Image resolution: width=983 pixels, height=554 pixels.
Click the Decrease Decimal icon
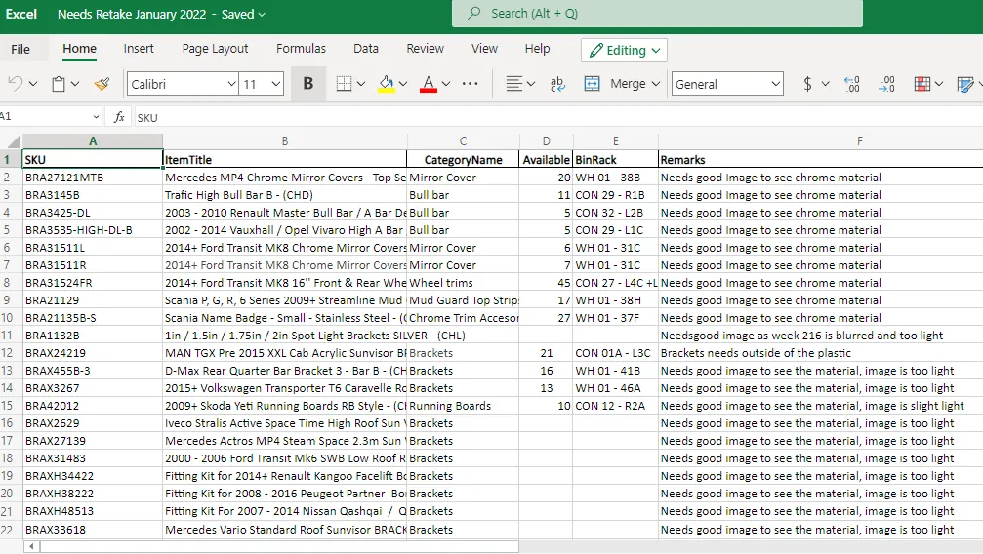[887, 84]
